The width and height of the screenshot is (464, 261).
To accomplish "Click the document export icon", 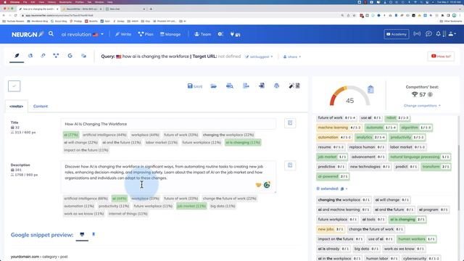I will coord(246,86).
